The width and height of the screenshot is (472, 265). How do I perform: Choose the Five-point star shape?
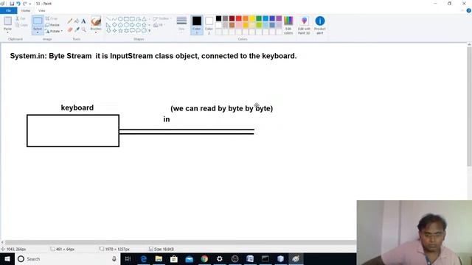120,31
